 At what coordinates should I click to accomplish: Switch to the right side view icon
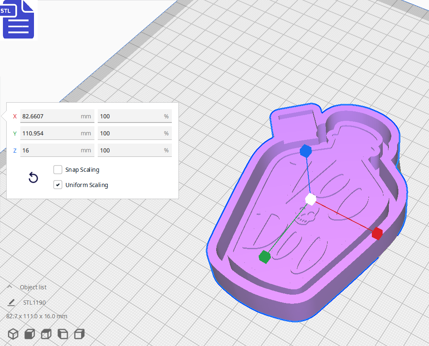click(x=79, y=334)
